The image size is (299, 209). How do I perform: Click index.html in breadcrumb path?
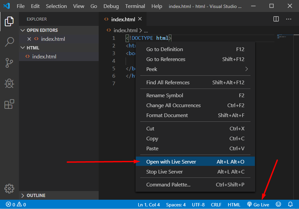point(126,30)
